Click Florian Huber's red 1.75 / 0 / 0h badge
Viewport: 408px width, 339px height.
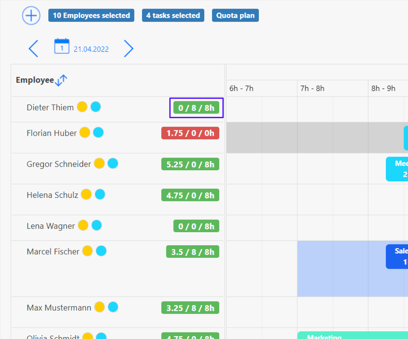pos(190,133)
